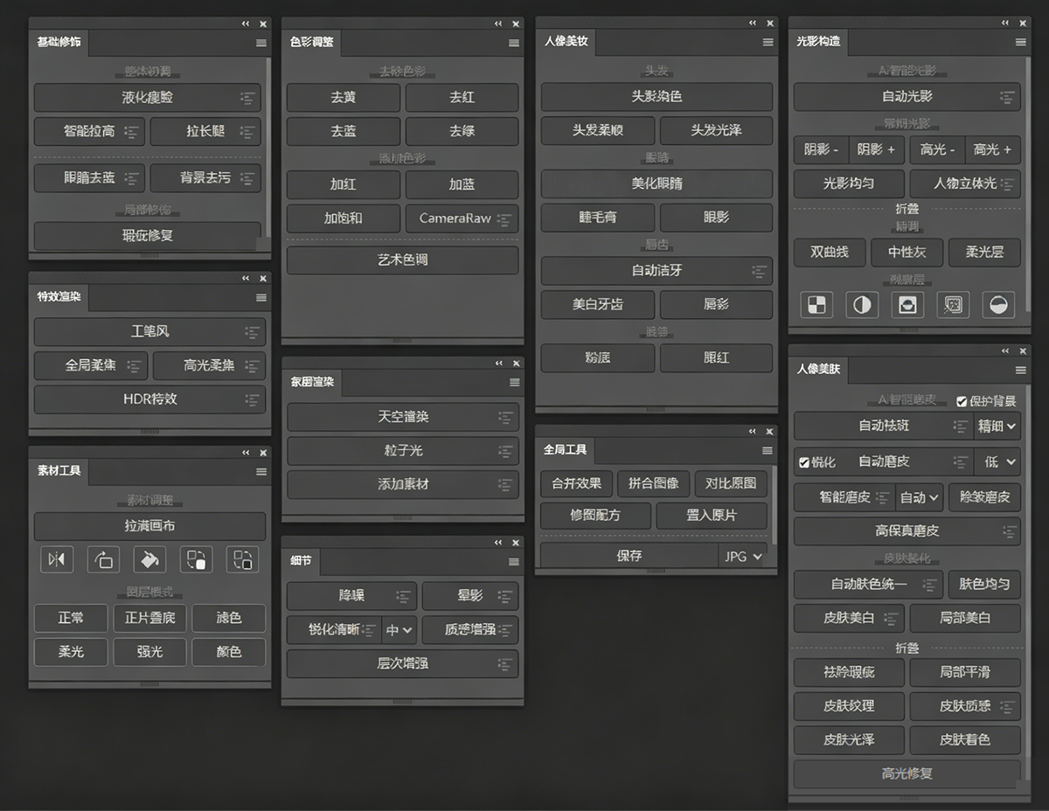Open settings list icon on 天空渲染
The image size is (1049, 811).
point(505,418)
